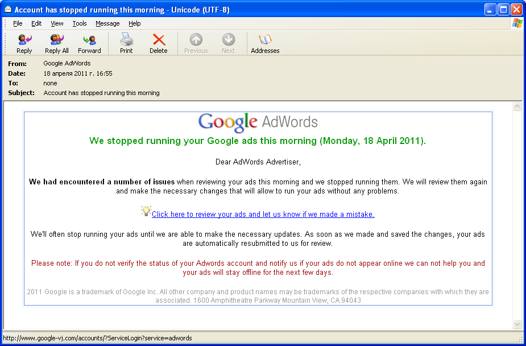Click bold text 'We had encountered a number of issues'

(x=102, y=182)
